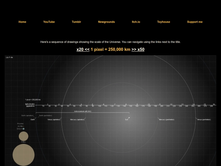Click the Pollux star circle
221x166 pixels.
click(24, 136)
